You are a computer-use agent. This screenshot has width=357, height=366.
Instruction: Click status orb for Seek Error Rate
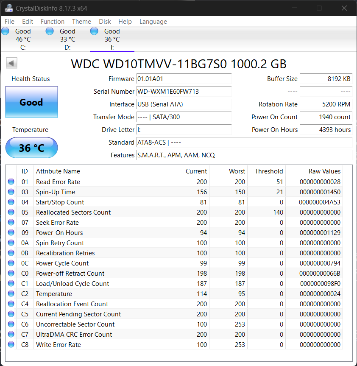11,222
